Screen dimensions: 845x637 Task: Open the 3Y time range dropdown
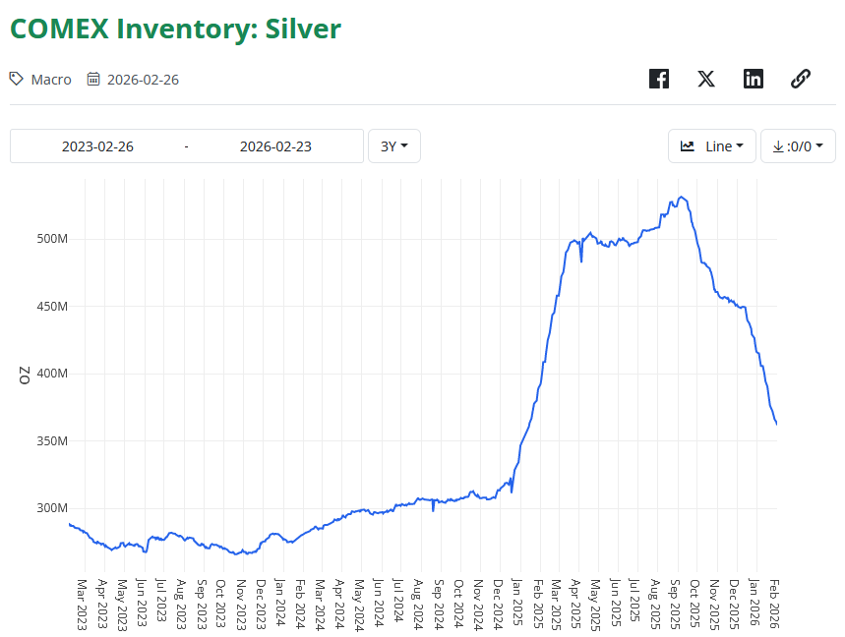click(393, 145)
